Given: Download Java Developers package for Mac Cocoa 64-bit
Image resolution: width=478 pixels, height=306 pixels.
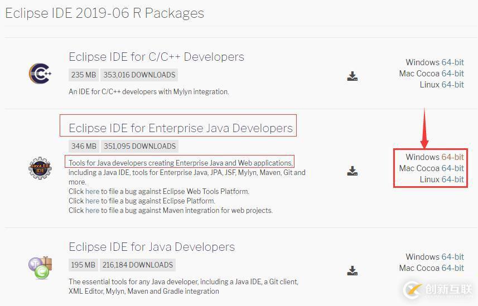Looking at the screenshot, I should (x=452, y=268).
